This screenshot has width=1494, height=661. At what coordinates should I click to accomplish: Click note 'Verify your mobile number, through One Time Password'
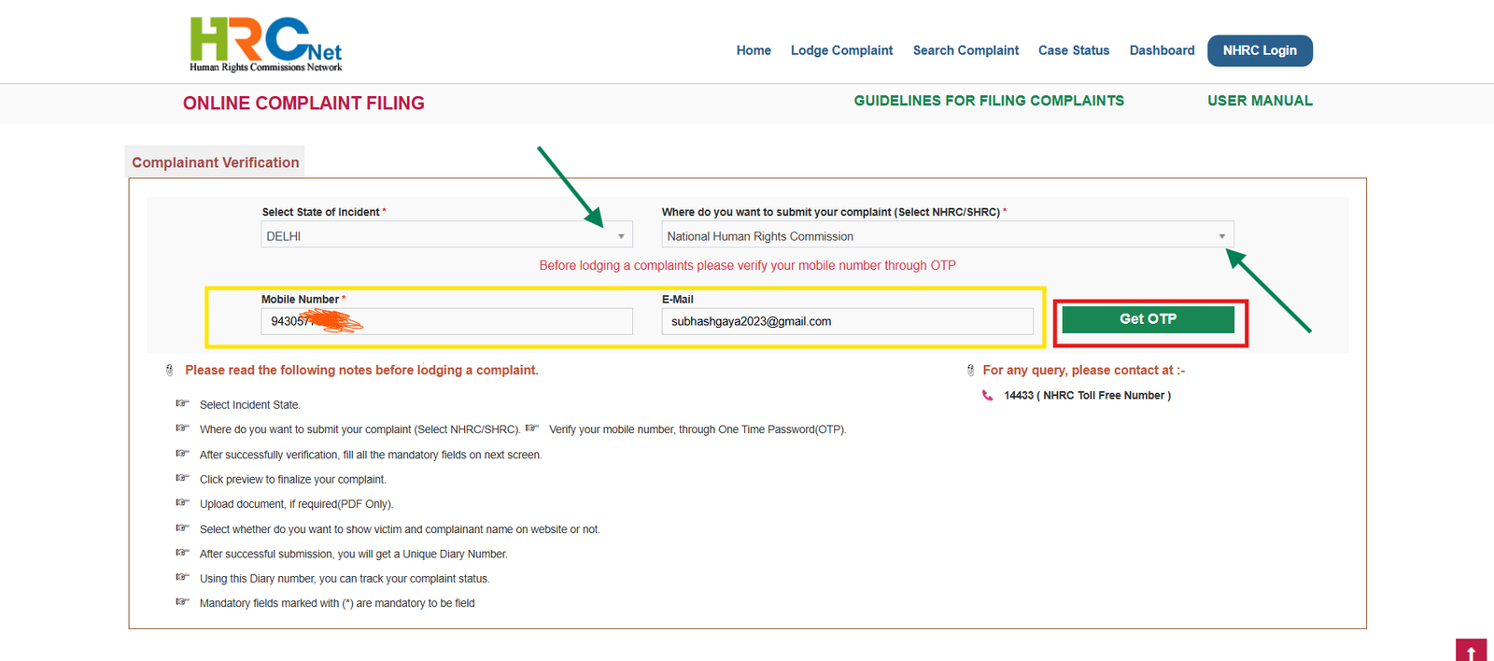pos(698,430)
